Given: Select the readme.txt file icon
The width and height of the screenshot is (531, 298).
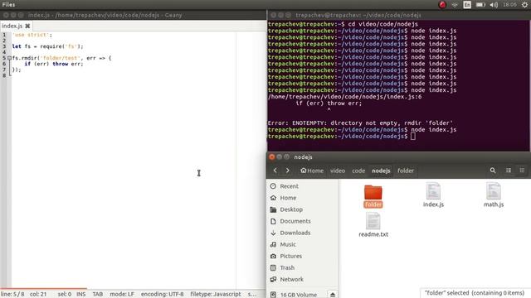Looking at the screenshot, I should click(x=373, y=221).
